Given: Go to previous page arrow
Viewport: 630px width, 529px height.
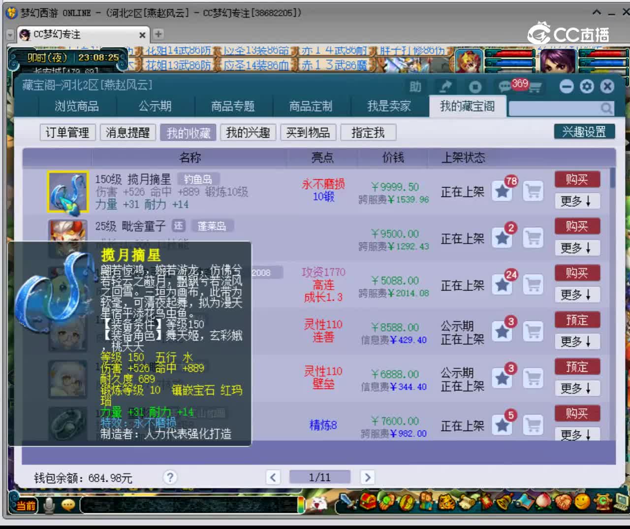Looking at the screenshot, I should tap(273, 477).
